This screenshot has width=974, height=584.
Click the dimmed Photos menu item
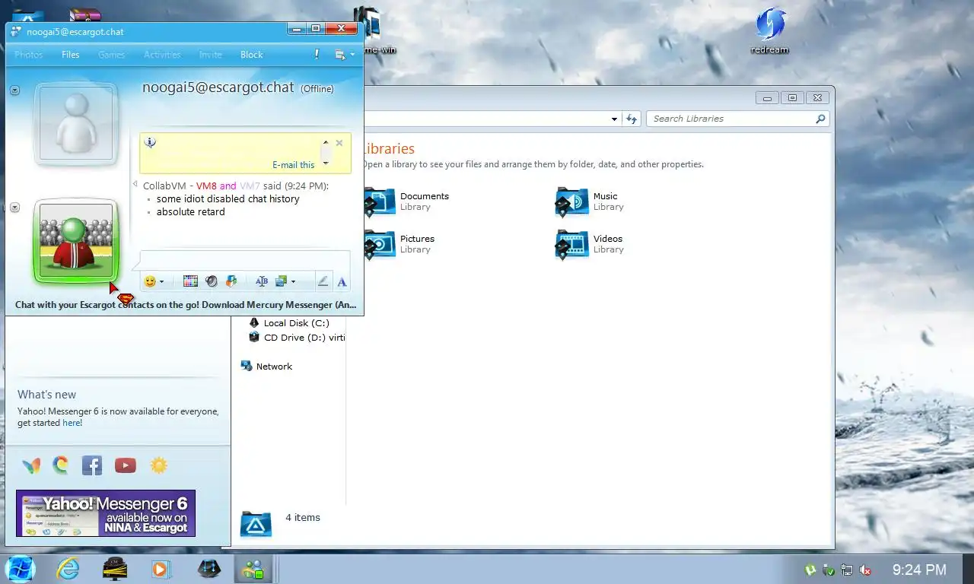click(29, 55)
